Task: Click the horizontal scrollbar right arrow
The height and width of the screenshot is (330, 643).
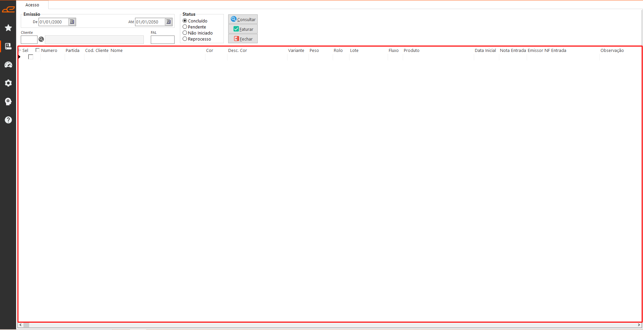Action: pyautogui.click(x=639, y=325)
